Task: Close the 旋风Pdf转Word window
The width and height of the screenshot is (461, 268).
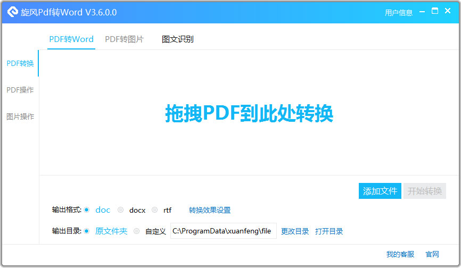Action: click(x=448, y=11)
